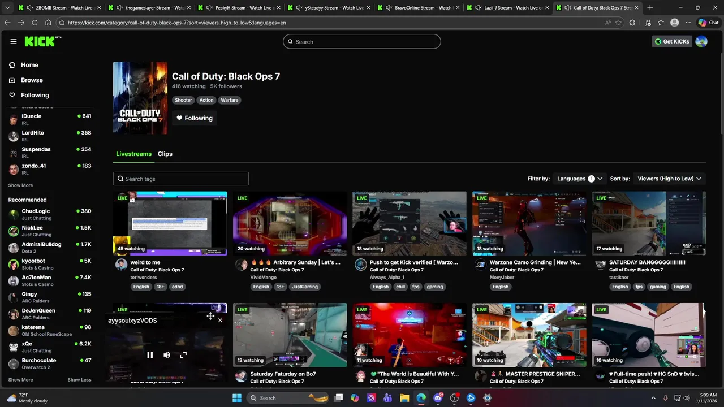Open browser home page

48,23
